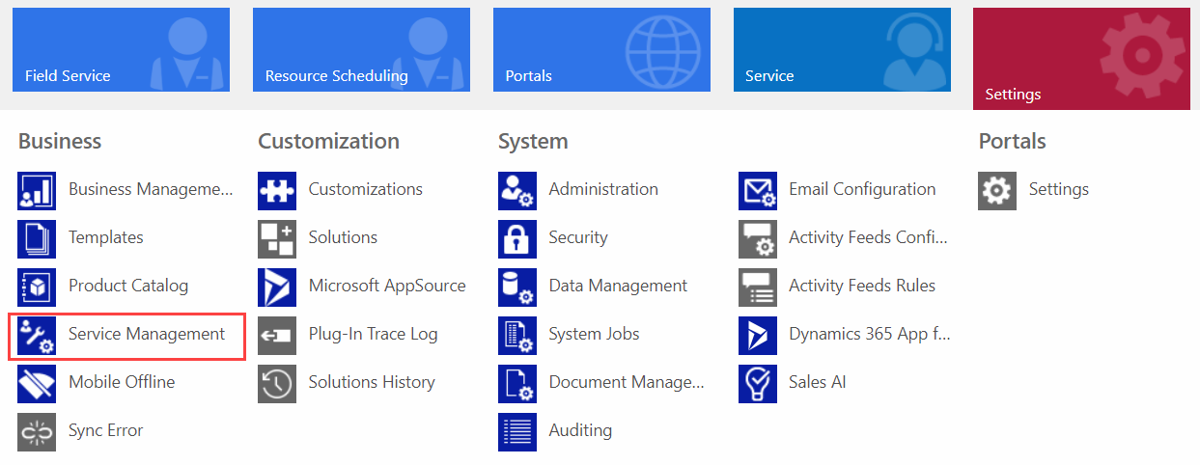Click the Customizations puzzle piece icon

pos(277,190)
